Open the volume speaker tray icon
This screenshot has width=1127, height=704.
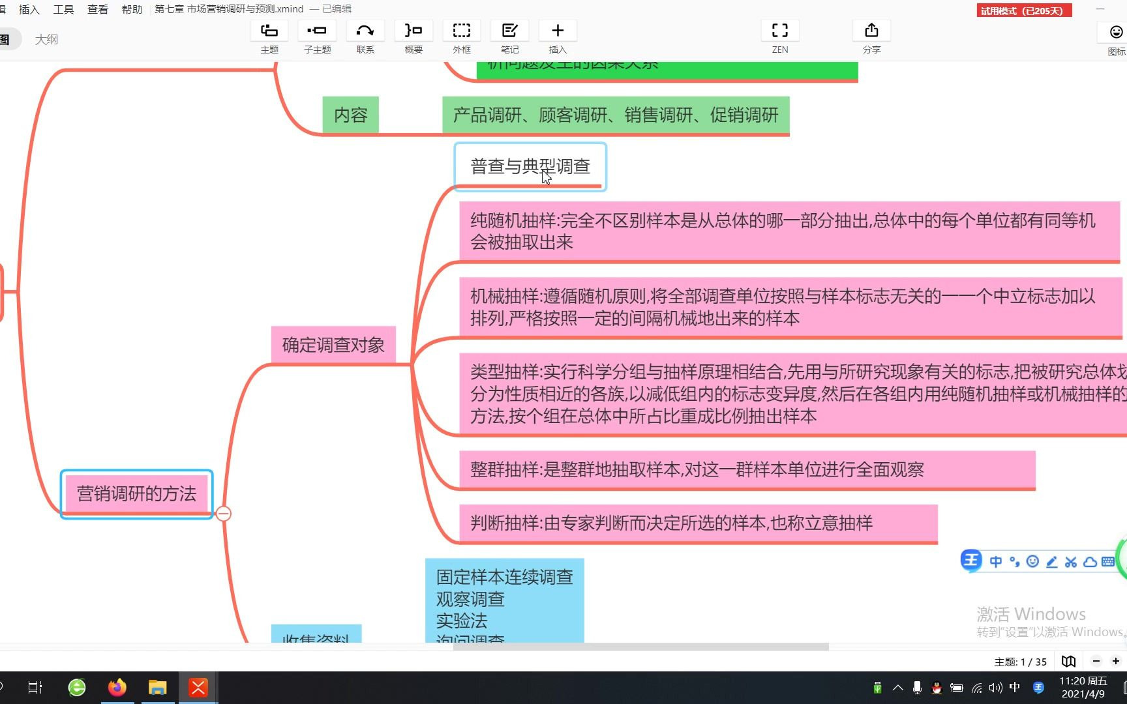995,688
